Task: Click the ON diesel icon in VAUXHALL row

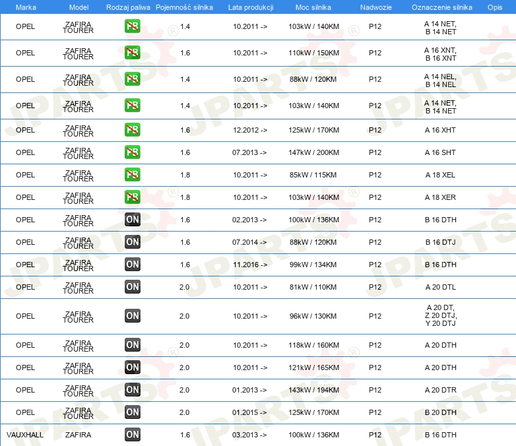Action: tap(133, 435)
